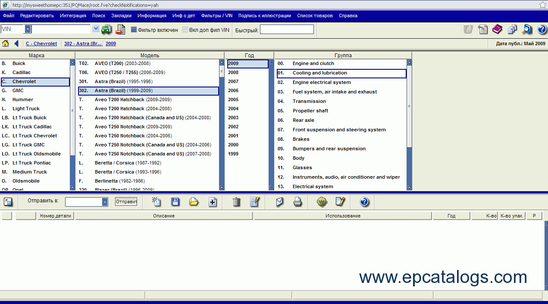
Task: Click the green car VIN search icon
Action: click(106, 29)
